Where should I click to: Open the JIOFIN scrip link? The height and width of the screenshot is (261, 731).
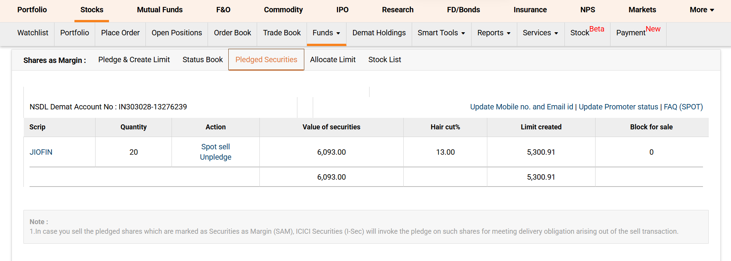point(41,152)
